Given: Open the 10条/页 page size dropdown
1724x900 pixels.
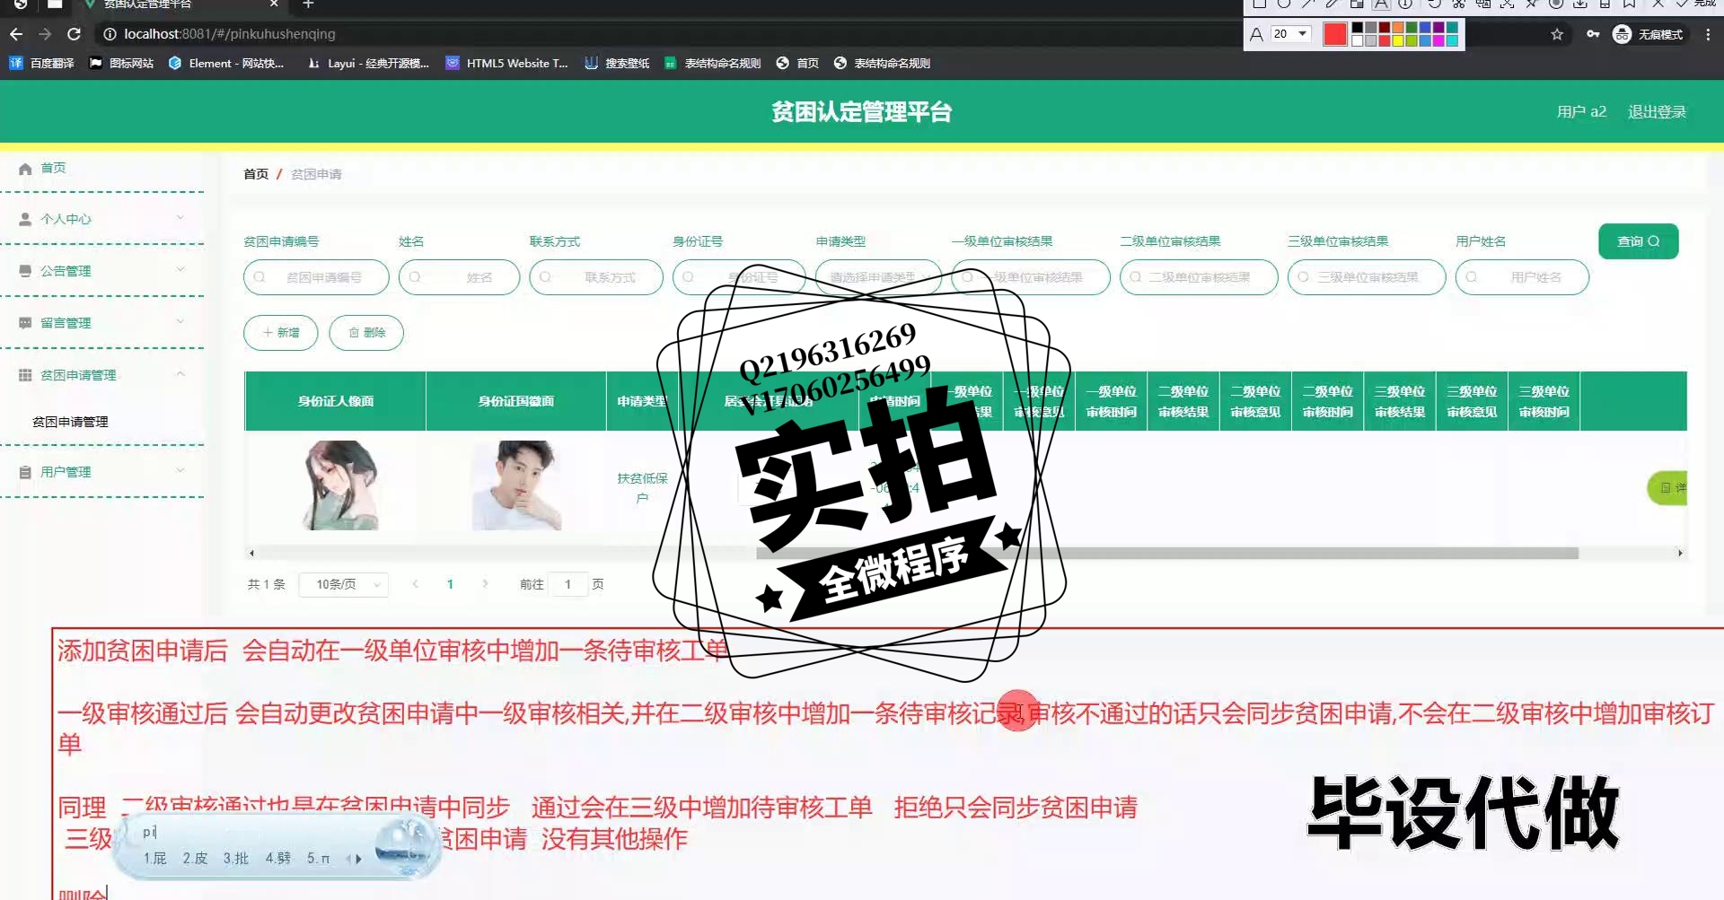Looking at the screenshot, I should pyautogui.click(x=343, y=584).
